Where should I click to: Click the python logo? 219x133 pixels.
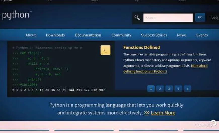[17, 15]
